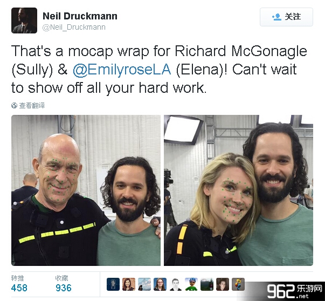Image resolution: width=325 pixels, height=301 pixels.
Task: Click the 查看翻译 globe icon
Action: tap(14, 106)
